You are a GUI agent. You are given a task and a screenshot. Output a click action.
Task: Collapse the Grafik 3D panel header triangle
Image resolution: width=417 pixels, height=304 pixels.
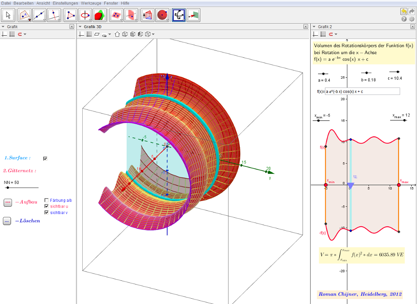(80, 26)
